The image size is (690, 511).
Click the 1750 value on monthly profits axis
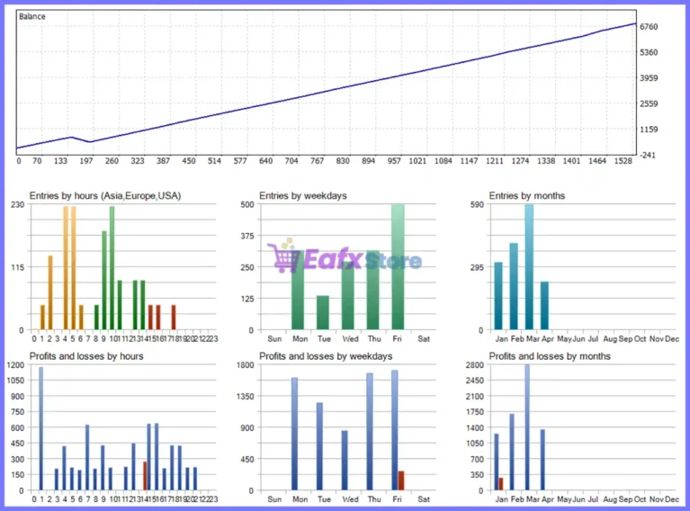pyautogui.click(x=475, y=412)
